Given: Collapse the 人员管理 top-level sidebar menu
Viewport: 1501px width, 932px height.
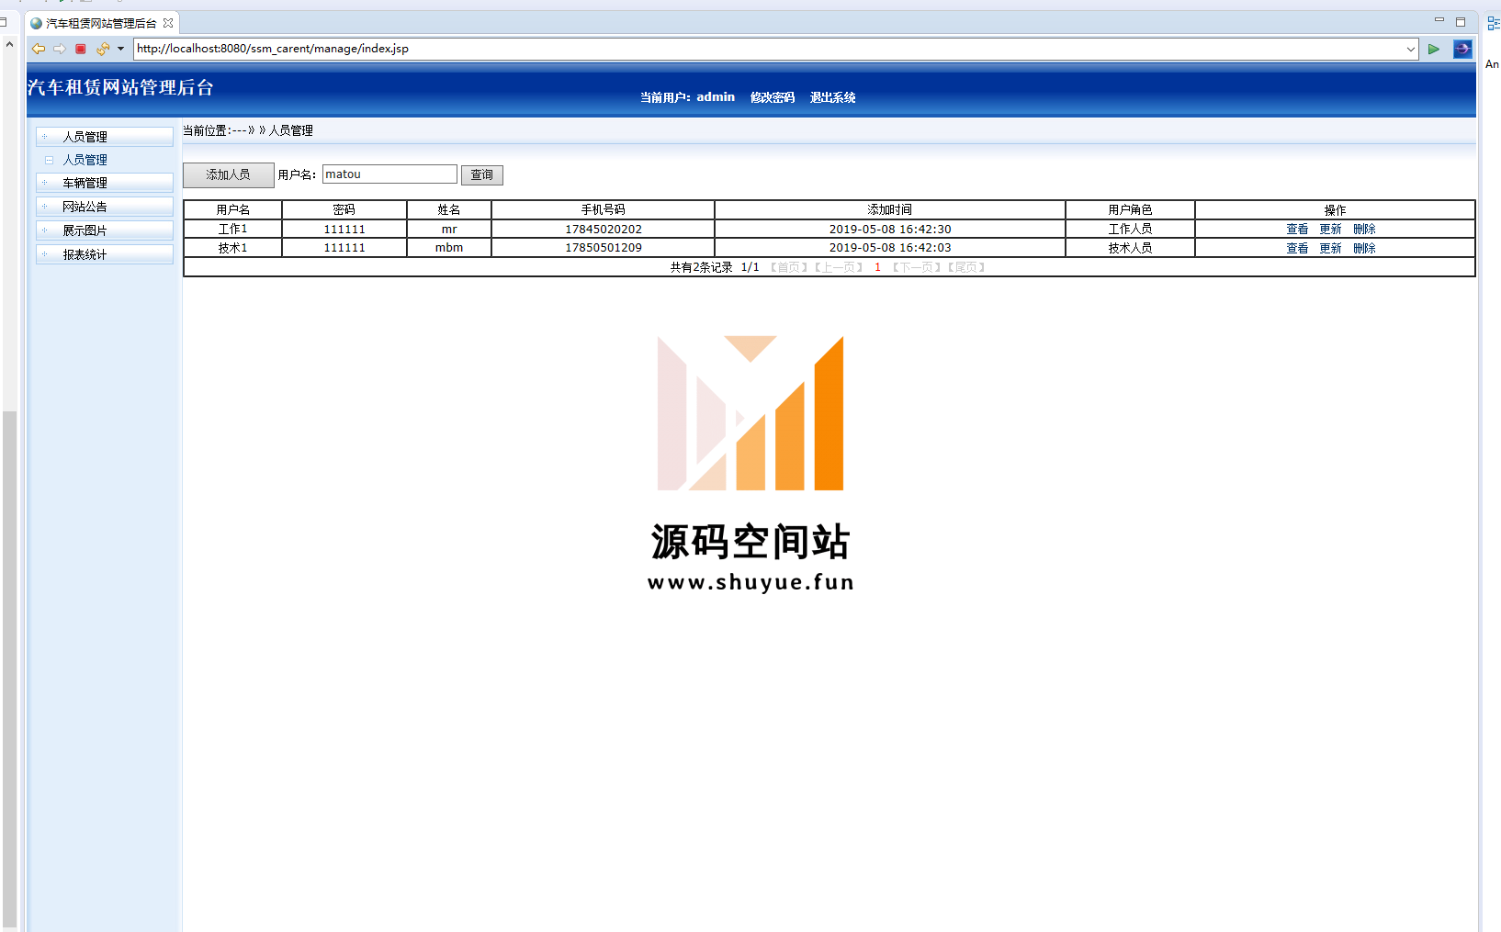Looking at the screenshot, I should point(105,137).
